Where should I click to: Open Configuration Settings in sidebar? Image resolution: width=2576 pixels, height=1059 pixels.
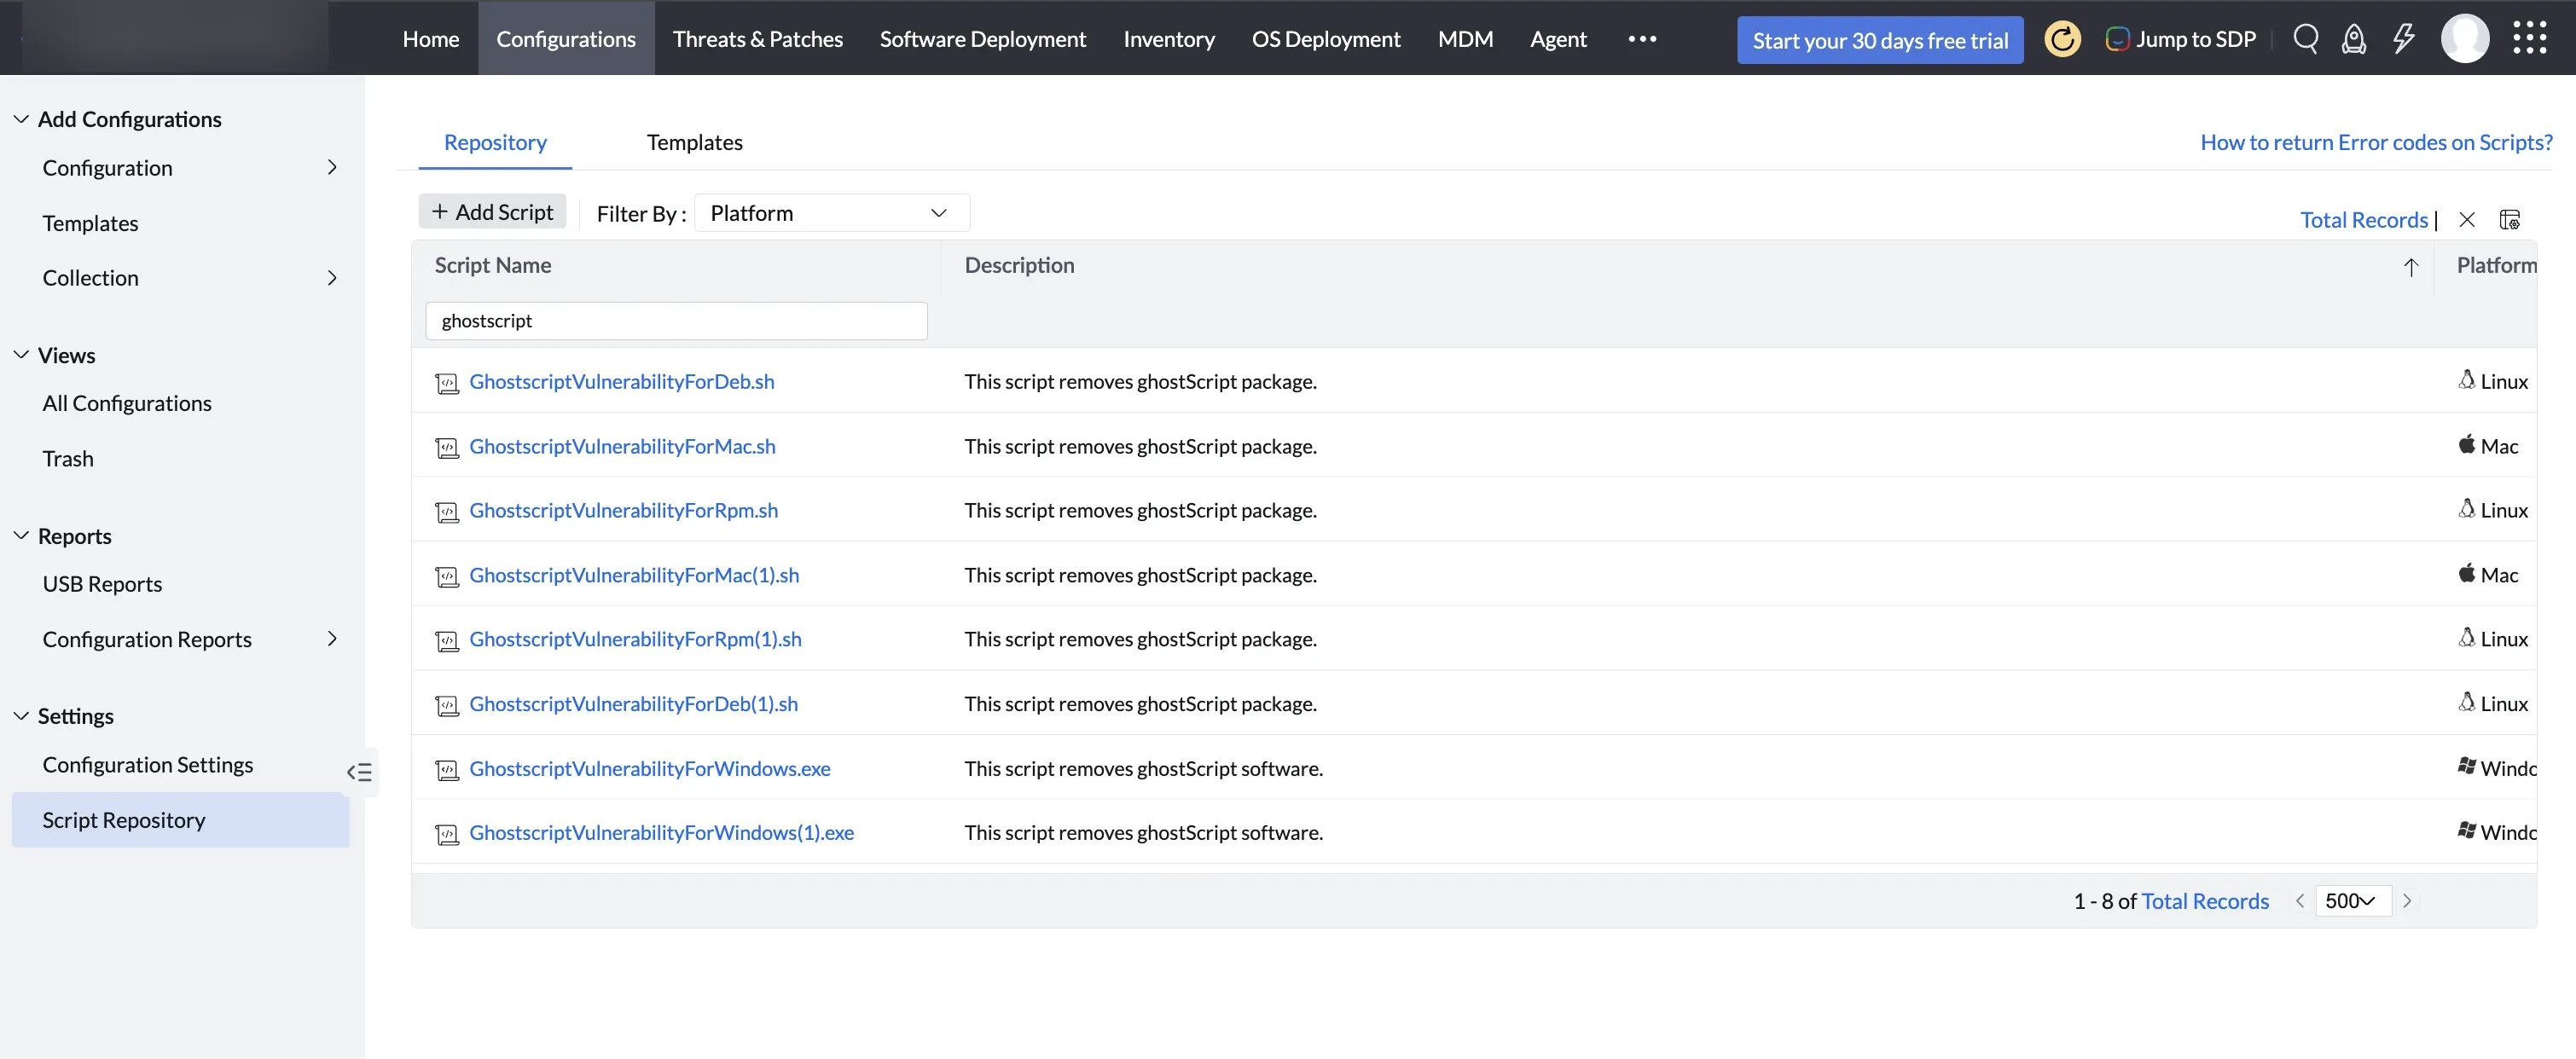(148, 764)
